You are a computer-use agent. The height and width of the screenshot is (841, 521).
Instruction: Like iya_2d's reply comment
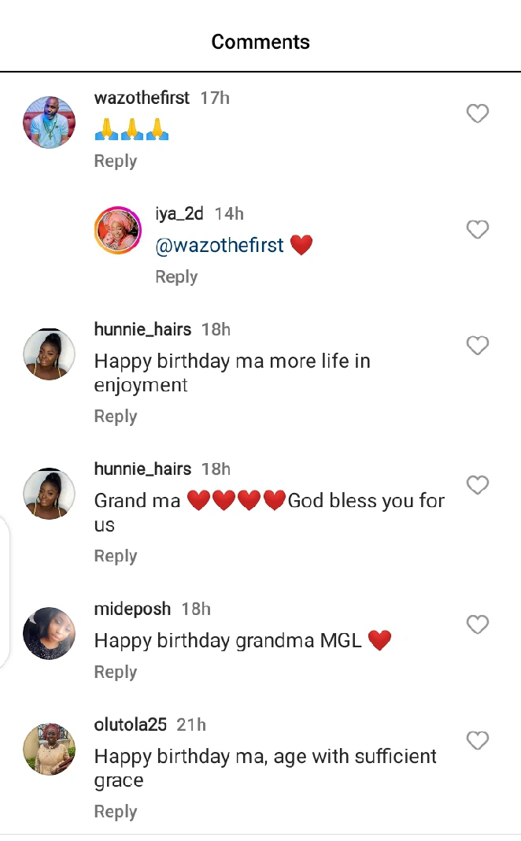(478, 230)
